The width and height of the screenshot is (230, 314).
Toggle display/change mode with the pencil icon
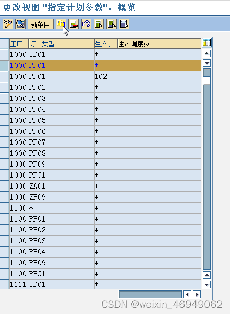click(x=8, y=24)
